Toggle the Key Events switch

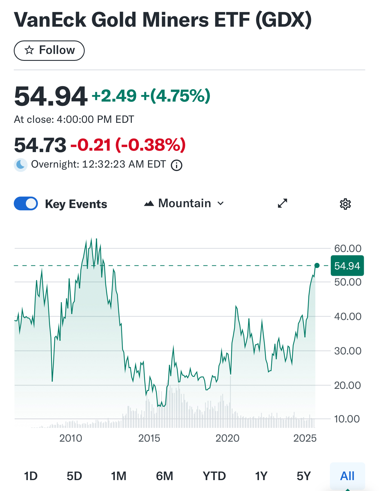coord(26,203)
